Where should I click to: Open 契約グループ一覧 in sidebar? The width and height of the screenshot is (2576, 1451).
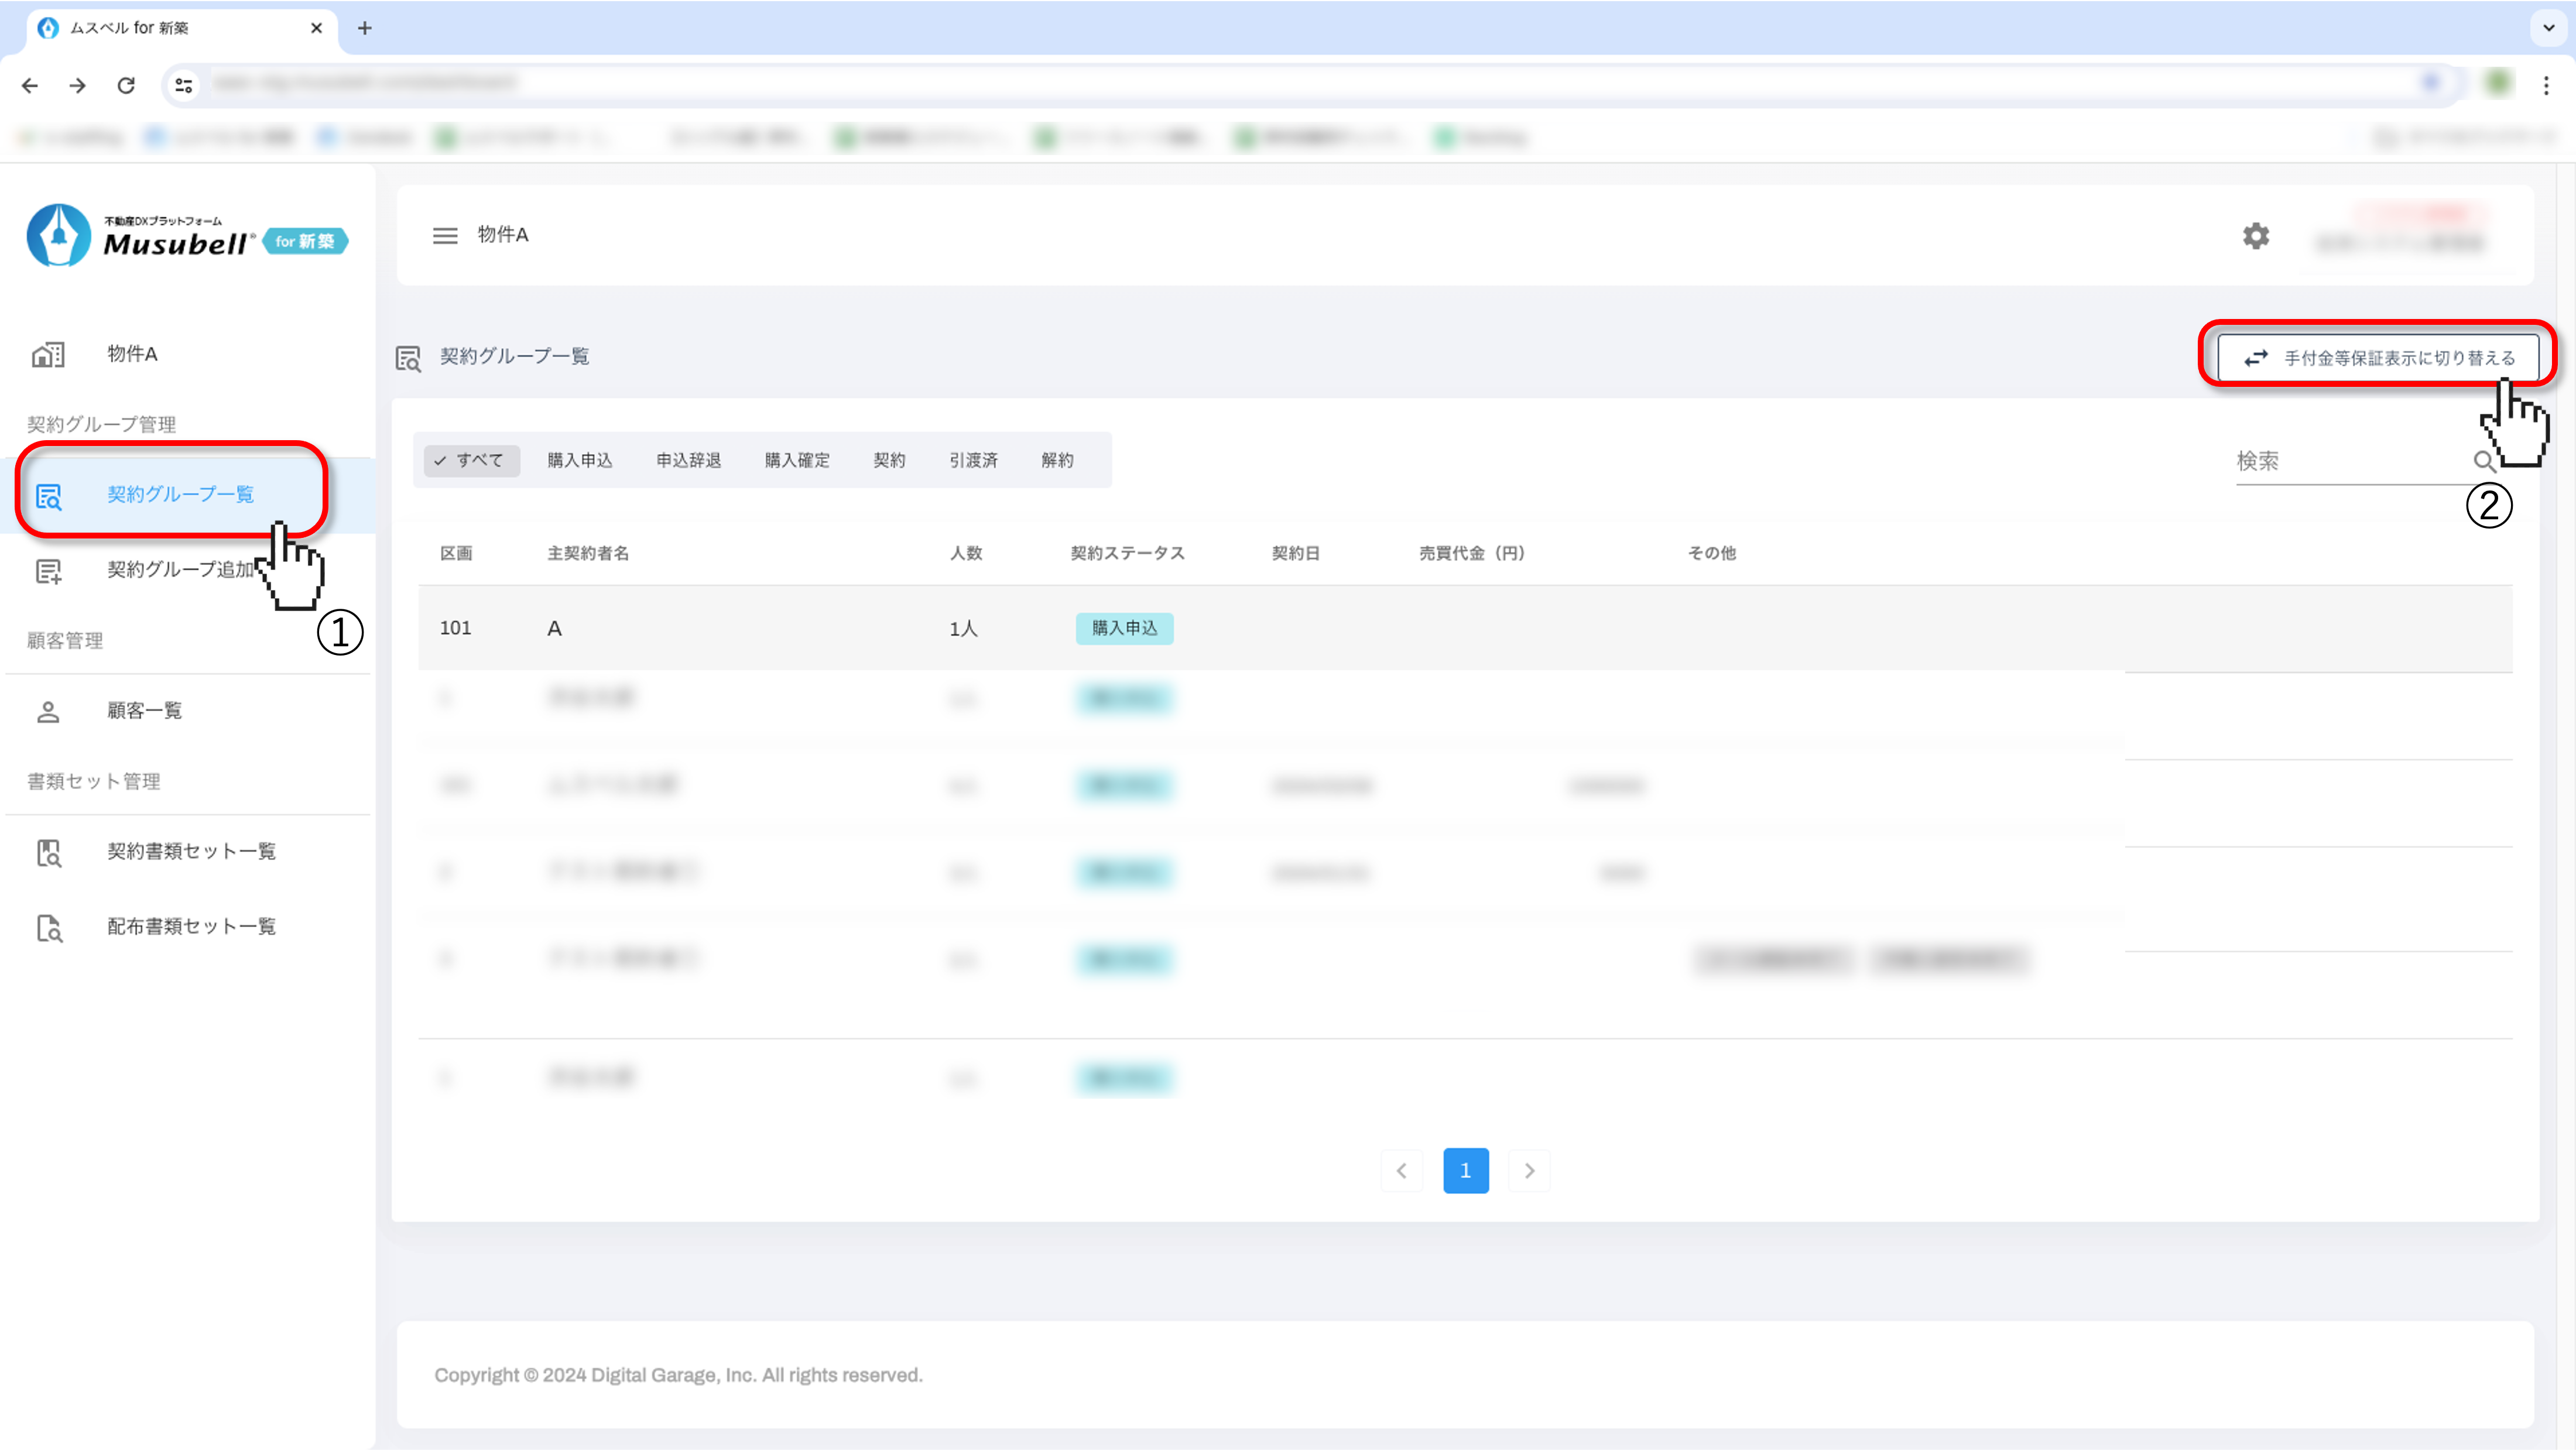180,494
